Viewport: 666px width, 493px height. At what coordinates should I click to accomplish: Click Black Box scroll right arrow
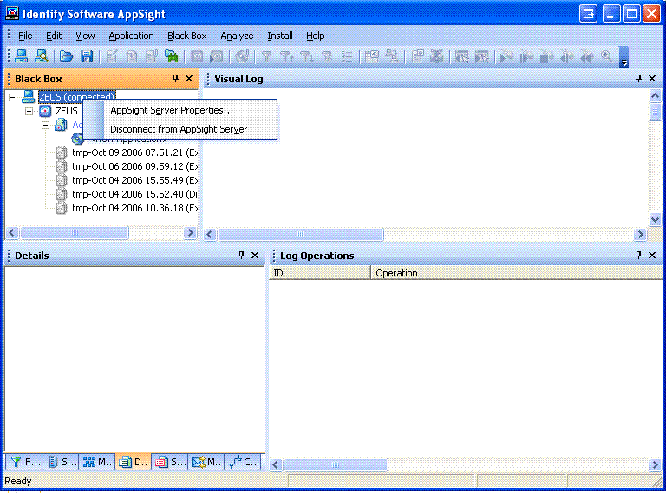coord(190,232)
